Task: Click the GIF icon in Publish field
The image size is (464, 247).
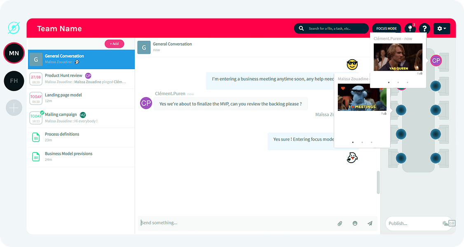Action: pyautogui.click(x=452, y=224)
